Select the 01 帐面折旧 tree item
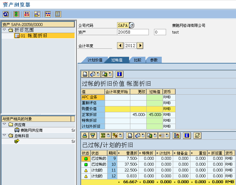The width and height of the screenshot is (236, 185). coord(44,35)
